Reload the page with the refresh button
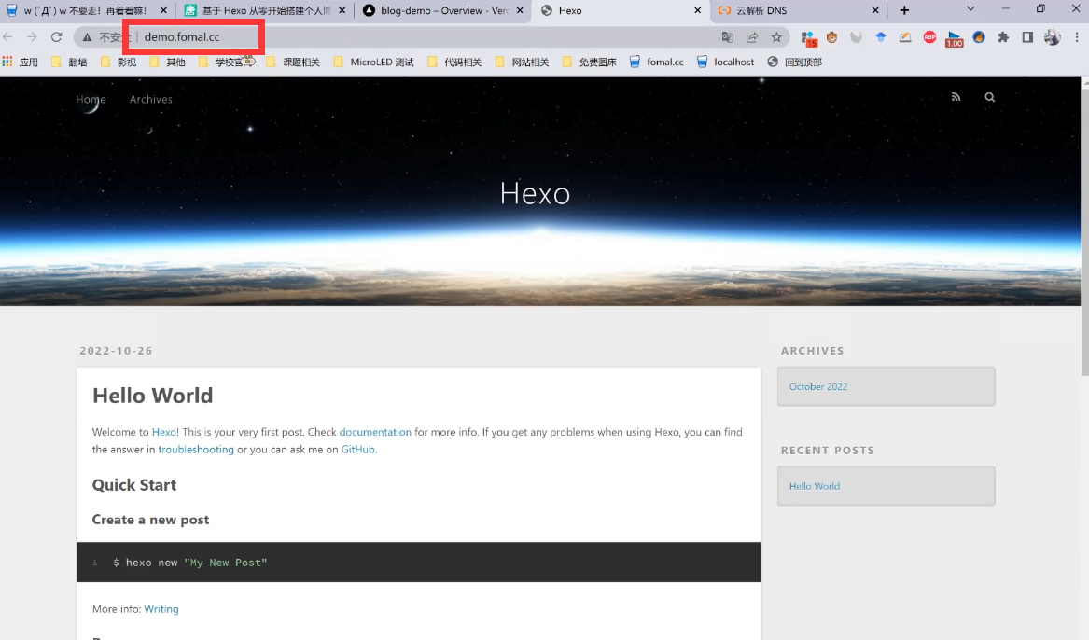 pos(56,37)
